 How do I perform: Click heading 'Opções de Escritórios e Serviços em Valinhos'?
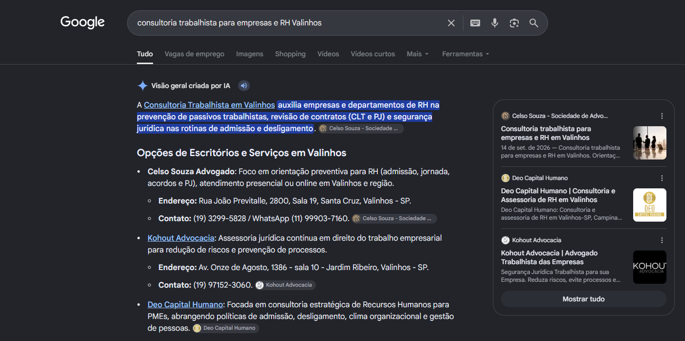click(242, 153)
